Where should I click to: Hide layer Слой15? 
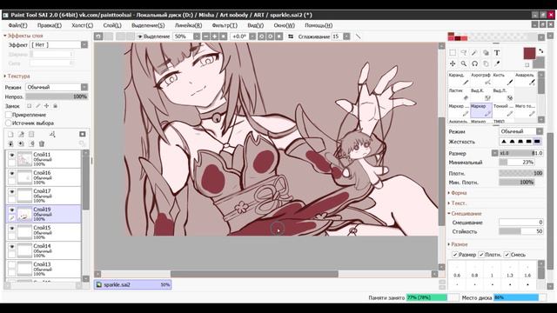tap(11, 228)
